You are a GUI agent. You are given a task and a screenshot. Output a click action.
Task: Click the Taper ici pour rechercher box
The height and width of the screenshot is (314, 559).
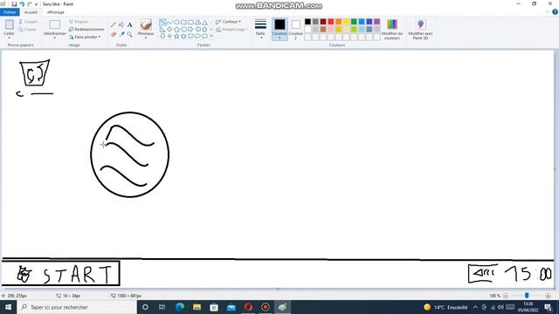(x=77, y=307)
